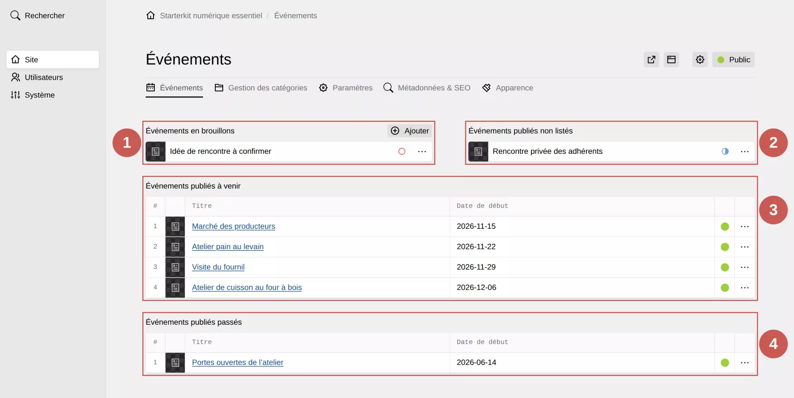Viewport: 794px width, 398px height.
Task: Toggle green status of Atelier de cuisson row
Action: coord(725,287)
